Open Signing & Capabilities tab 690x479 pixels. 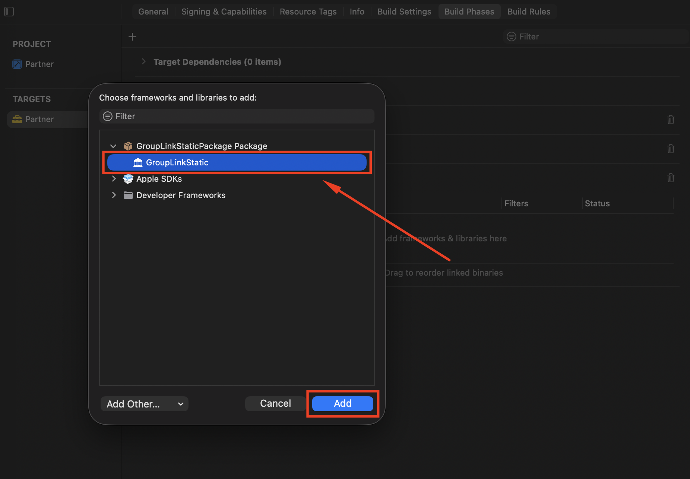224,12
